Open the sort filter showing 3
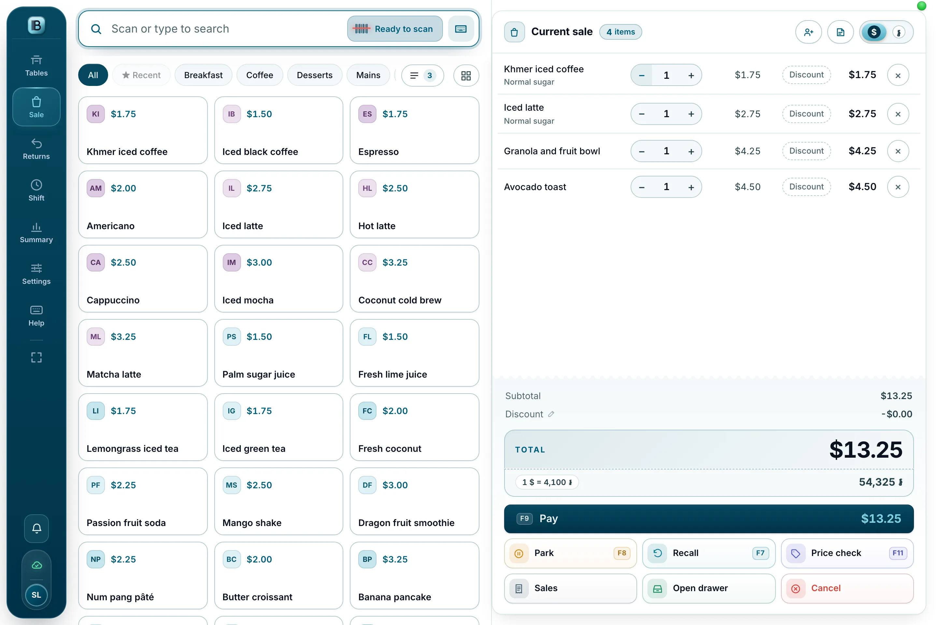This screenshot has height=625, width=938. point(422,75)
